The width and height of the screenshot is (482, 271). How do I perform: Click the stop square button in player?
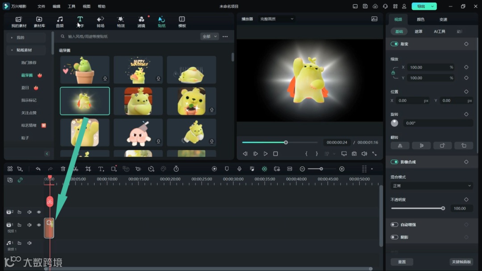point(275,153)
